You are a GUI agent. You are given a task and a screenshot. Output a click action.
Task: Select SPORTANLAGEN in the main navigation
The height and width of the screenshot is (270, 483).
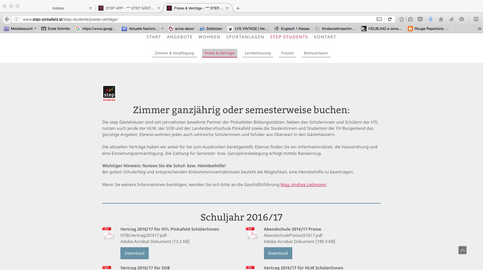coord(245,37)
